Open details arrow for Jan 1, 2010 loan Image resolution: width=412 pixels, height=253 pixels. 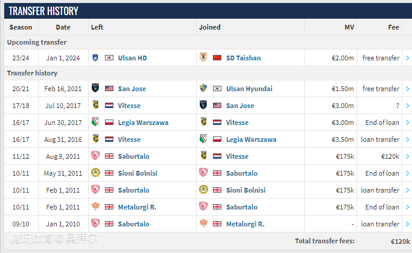[407, 224]
